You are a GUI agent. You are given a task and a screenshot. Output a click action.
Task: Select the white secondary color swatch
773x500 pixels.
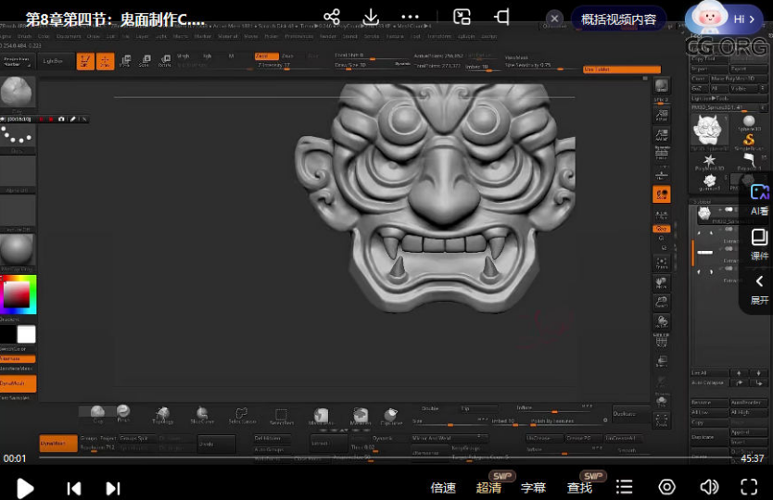coord(26,334)
